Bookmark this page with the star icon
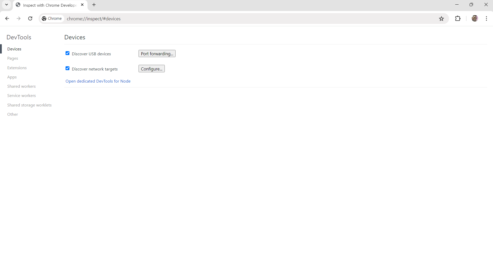The width and height of the screenshot is (493, 260). 441,19
